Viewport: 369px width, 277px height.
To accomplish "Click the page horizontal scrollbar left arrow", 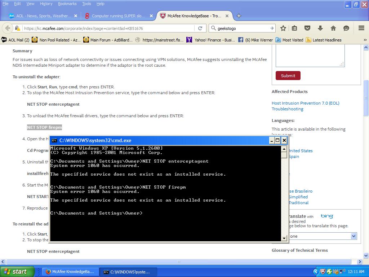I will 3,261.
